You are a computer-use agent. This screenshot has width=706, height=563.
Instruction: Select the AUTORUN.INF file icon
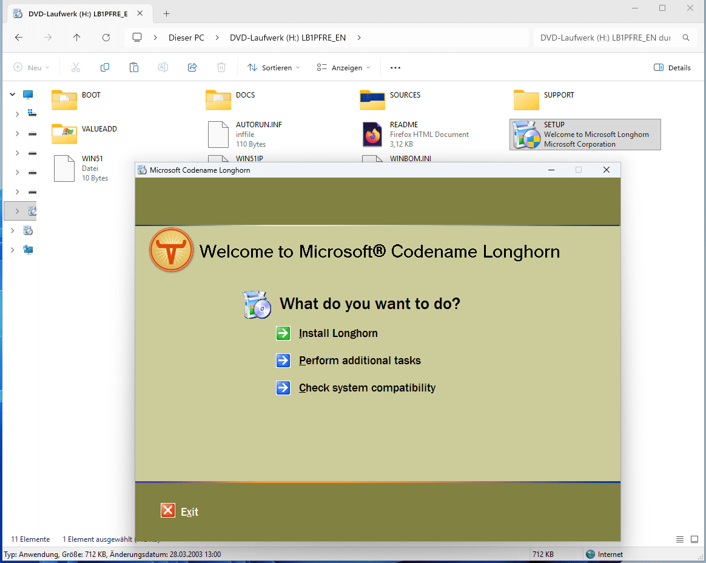click(218, 135)
